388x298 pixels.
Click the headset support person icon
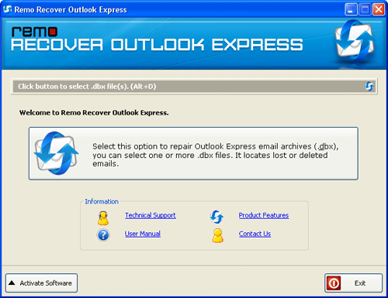pos(103,218)
